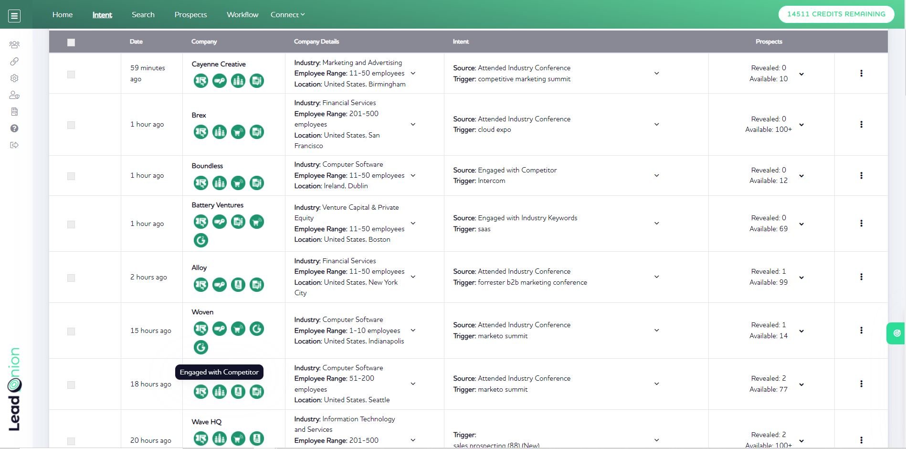This screenshot has width=906, height=449.
Task: Click the green floating target widget at right edge
Action: point(896,333)
